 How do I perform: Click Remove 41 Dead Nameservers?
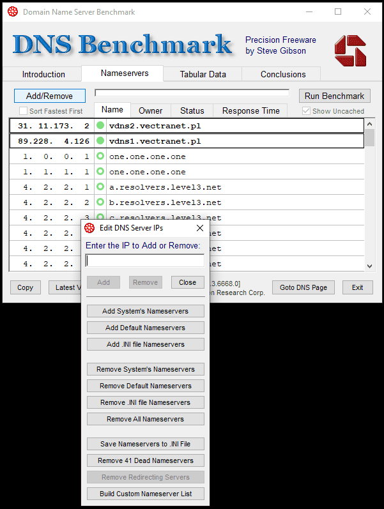[145, 460]
